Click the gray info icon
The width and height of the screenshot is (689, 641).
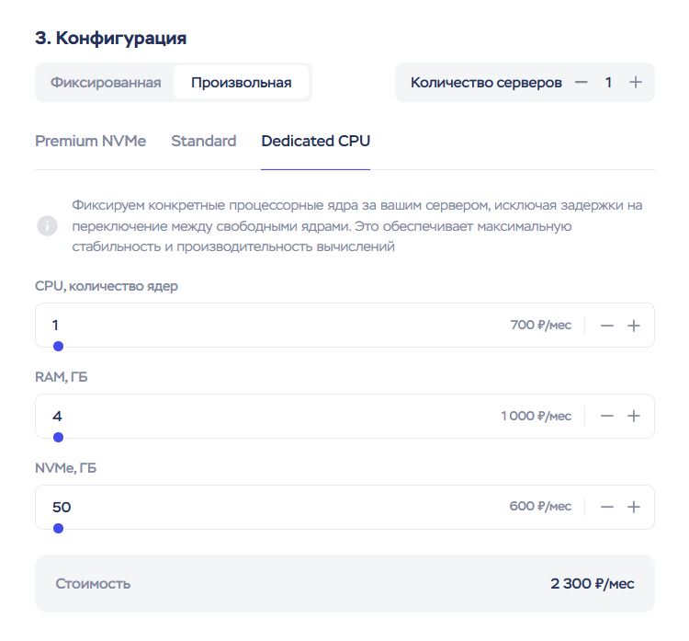point(47,225)
